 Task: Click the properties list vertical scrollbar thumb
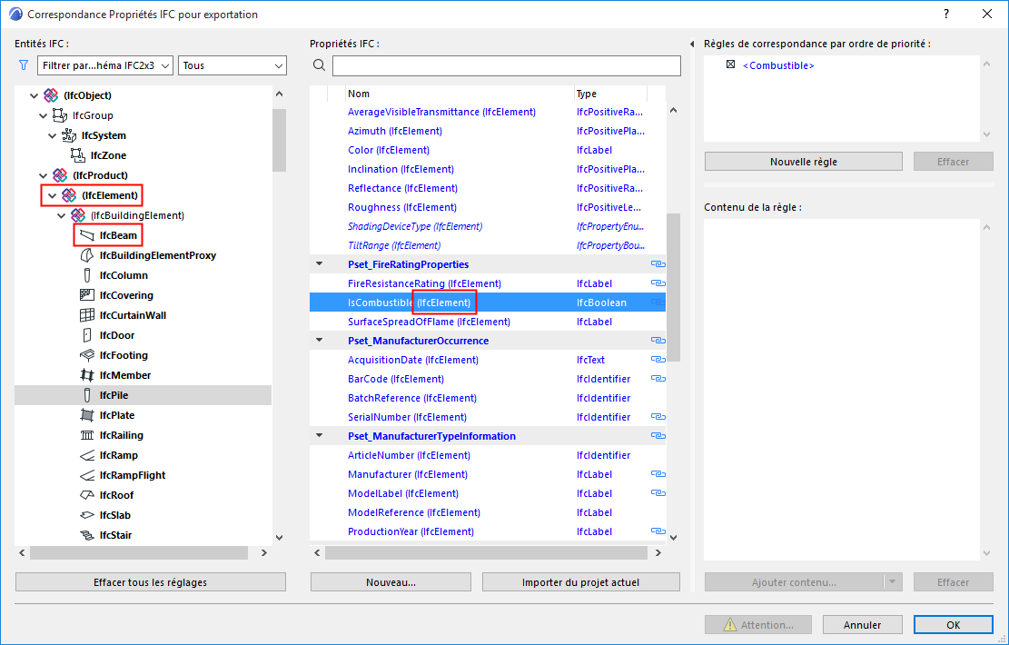click(x=673, y=286)
